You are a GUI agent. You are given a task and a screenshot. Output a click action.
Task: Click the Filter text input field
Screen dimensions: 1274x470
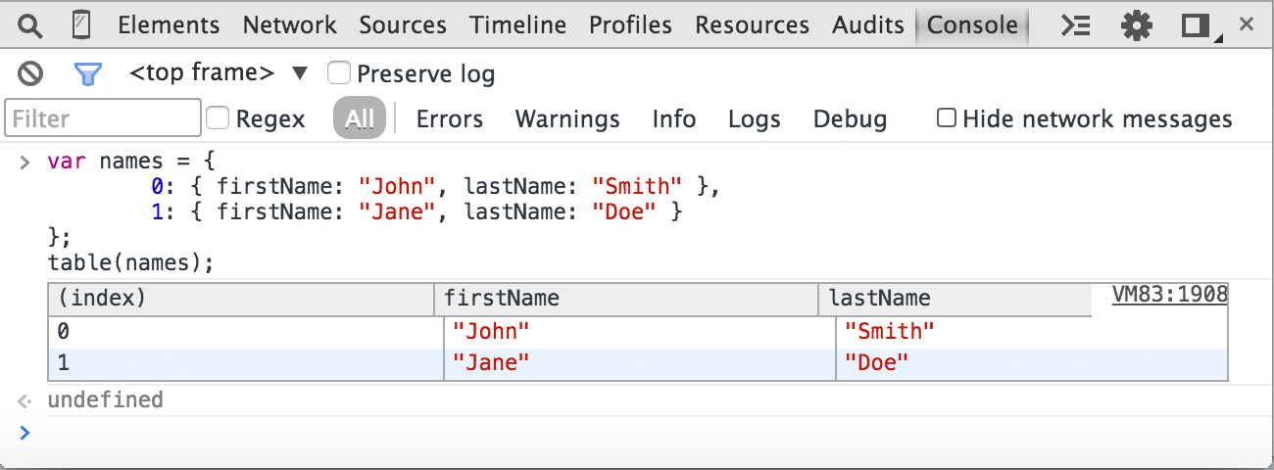click(x=103, y=118)
